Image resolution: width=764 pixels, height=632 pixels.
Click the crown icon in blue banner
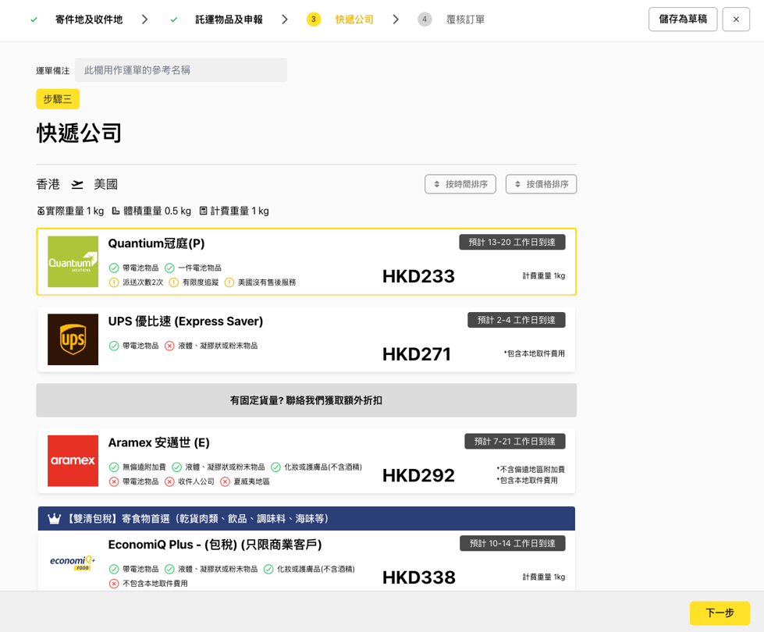pyautogui.click(x=54, y=519)
